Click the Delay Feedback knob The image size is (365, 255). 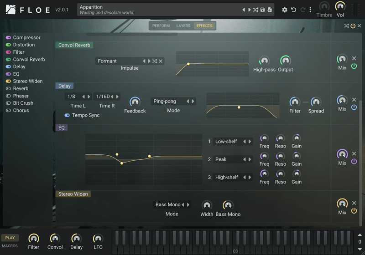pyautogui.click(x=135, y=102)
